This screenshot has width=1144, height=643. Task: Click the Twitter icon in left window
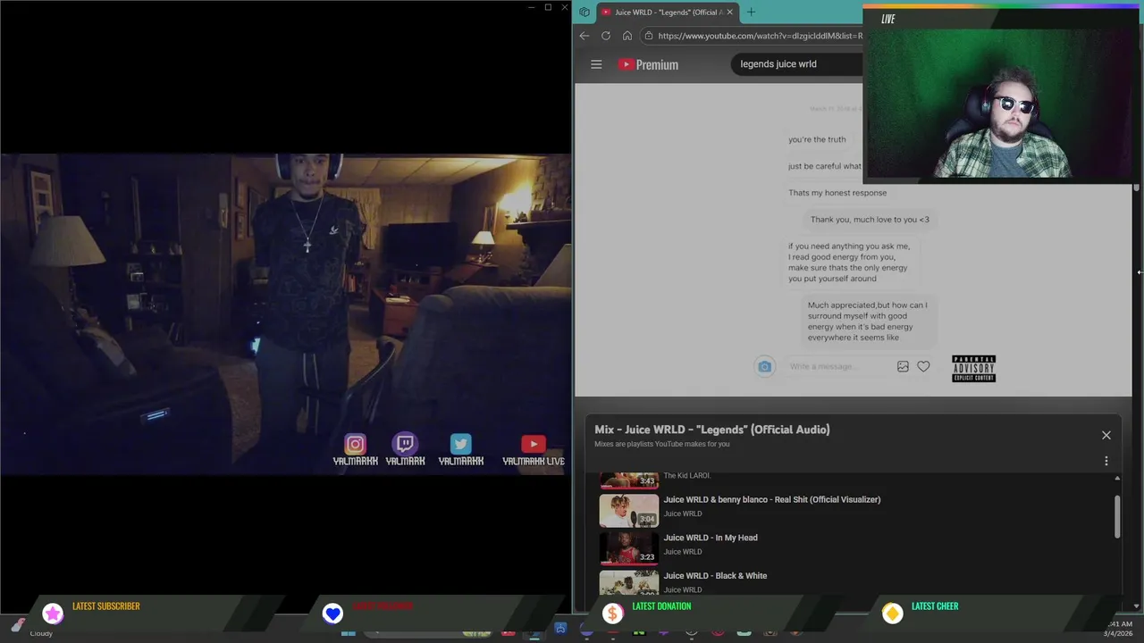pos(460,444)
